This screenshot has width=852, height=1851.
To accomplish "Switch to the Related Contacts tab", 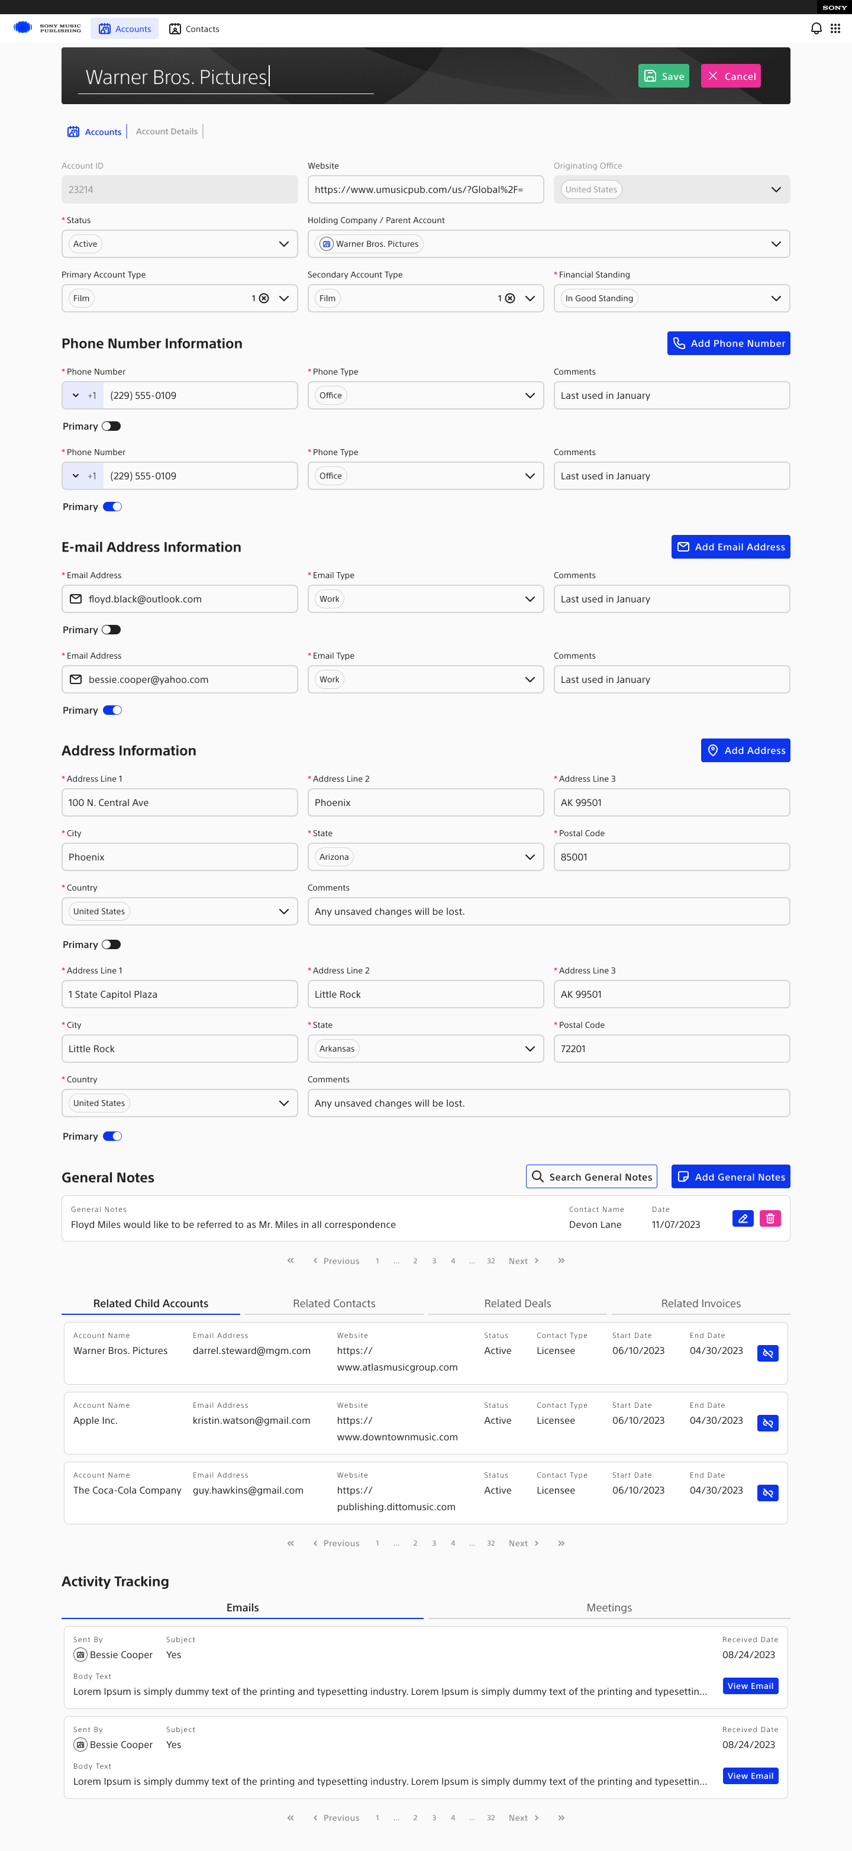I will click(x=334, y=1304).
